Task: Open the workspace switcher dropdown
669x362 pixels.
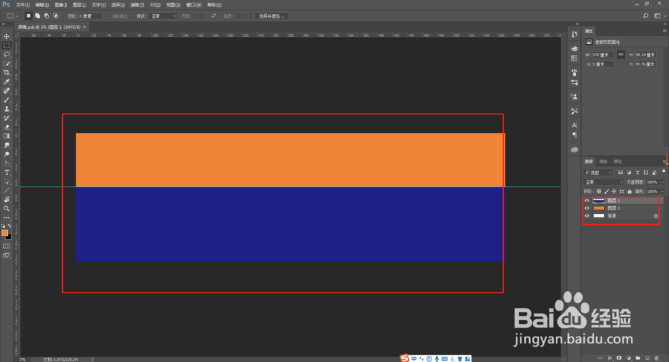Action: 660,16
